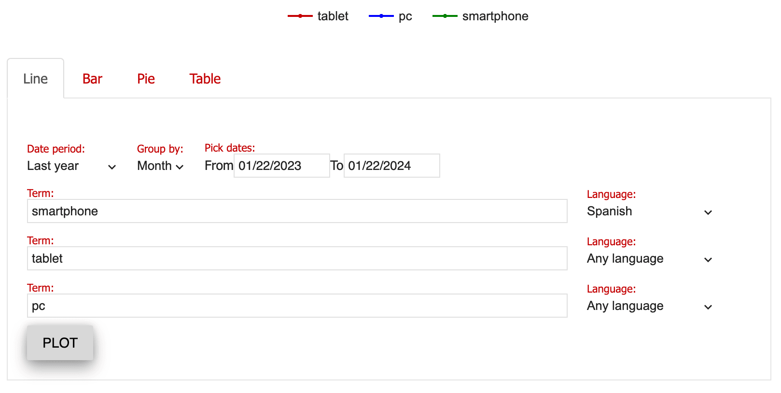Click the To date field showing 01/22/2024
Viewport: 781px width, 393px height.
coord(391,166)
